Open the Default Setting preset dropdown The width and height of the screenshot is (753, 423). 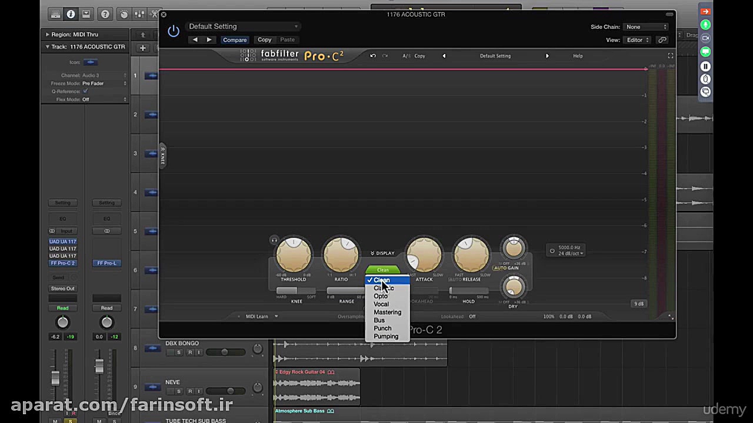[x=244, y=26]
